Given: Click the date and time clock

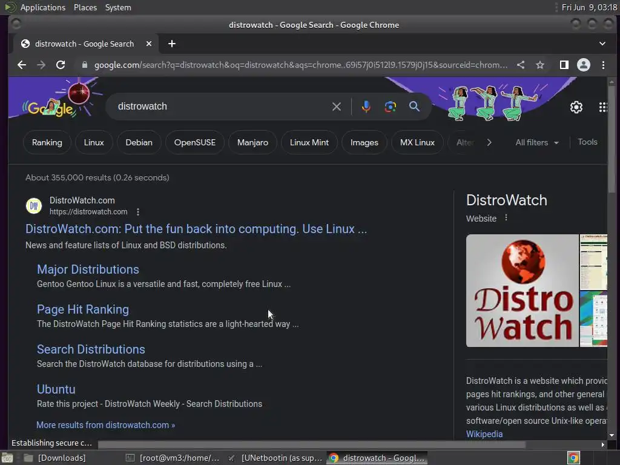Looking at the screenshot, I should (x=589, y=7).
